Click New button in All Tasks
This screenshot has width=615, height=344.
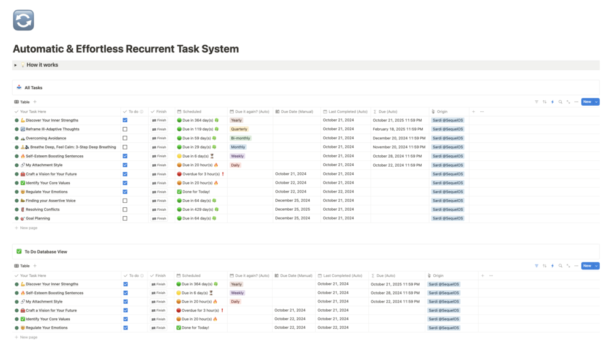[587, 102]
